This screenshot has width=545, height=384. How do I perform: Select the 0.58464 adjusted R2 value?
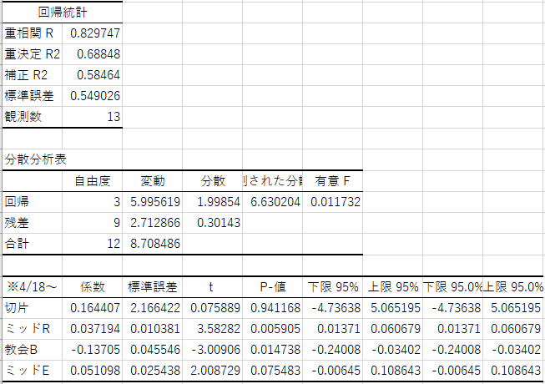click(92, 75)
